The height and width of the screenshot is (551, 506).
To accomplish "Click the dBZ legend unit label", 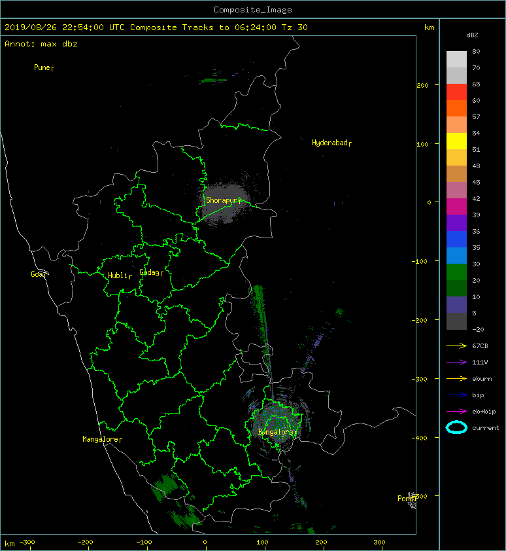I will (x=472, y=35).
